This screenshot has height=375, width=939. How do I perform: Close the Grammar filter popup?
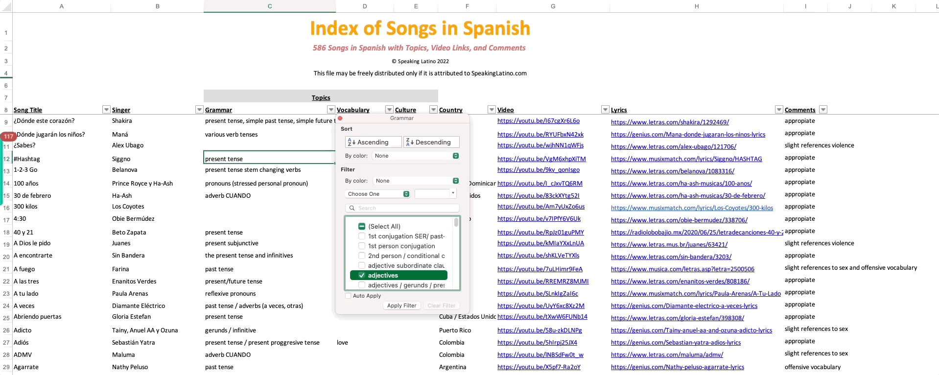340,118
